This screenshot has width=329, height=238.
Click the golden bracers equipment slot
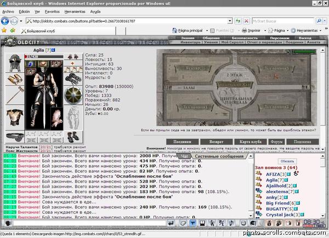point(15,79)
